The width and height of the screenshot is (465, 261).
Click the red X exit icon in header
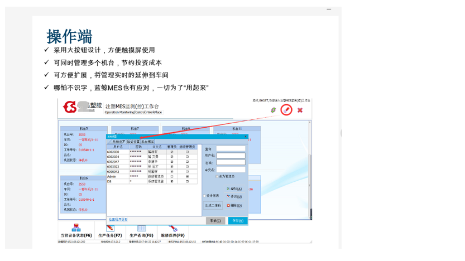pyautogui.click(x=300, y=110)
